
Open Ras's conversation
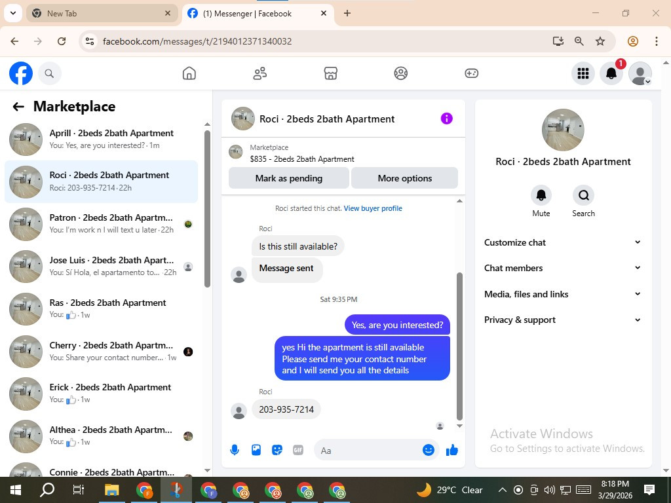101,309
